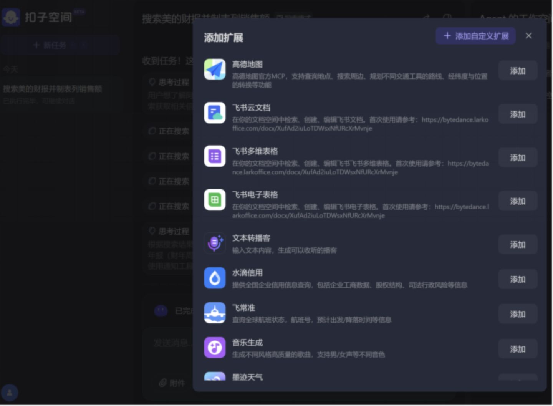Click the 飞书云文档 extension icon

click(215, 113)
